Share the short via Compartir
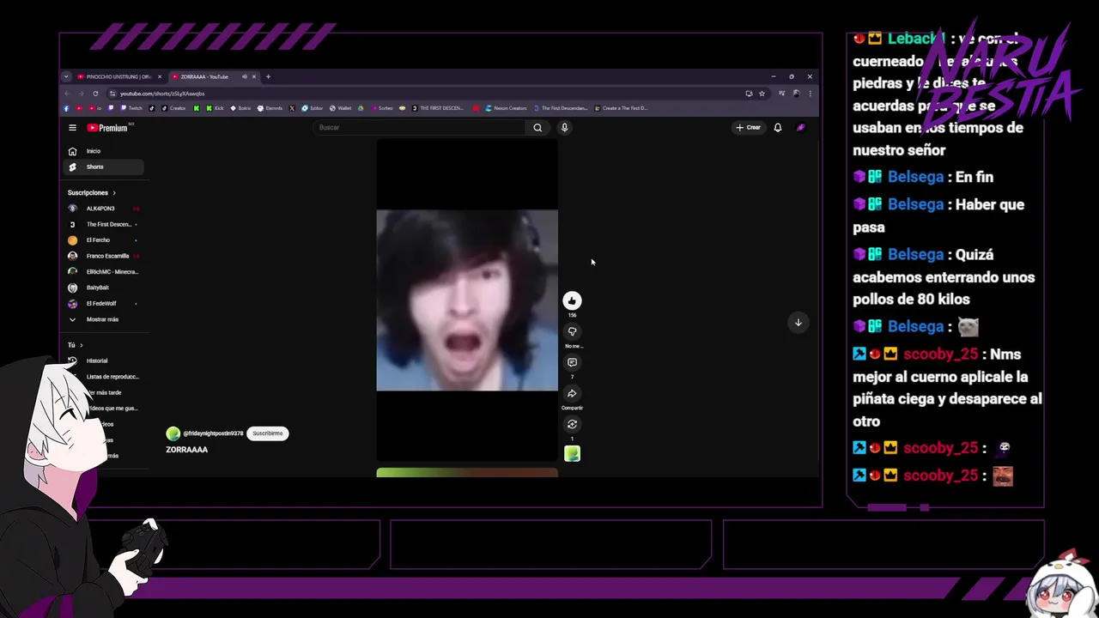The width and height of the screenshot is (1099, 618). point(572,393)
